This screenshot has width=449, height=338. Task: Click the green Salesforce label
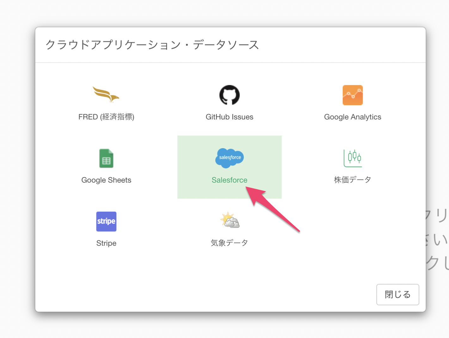[230, 180]
